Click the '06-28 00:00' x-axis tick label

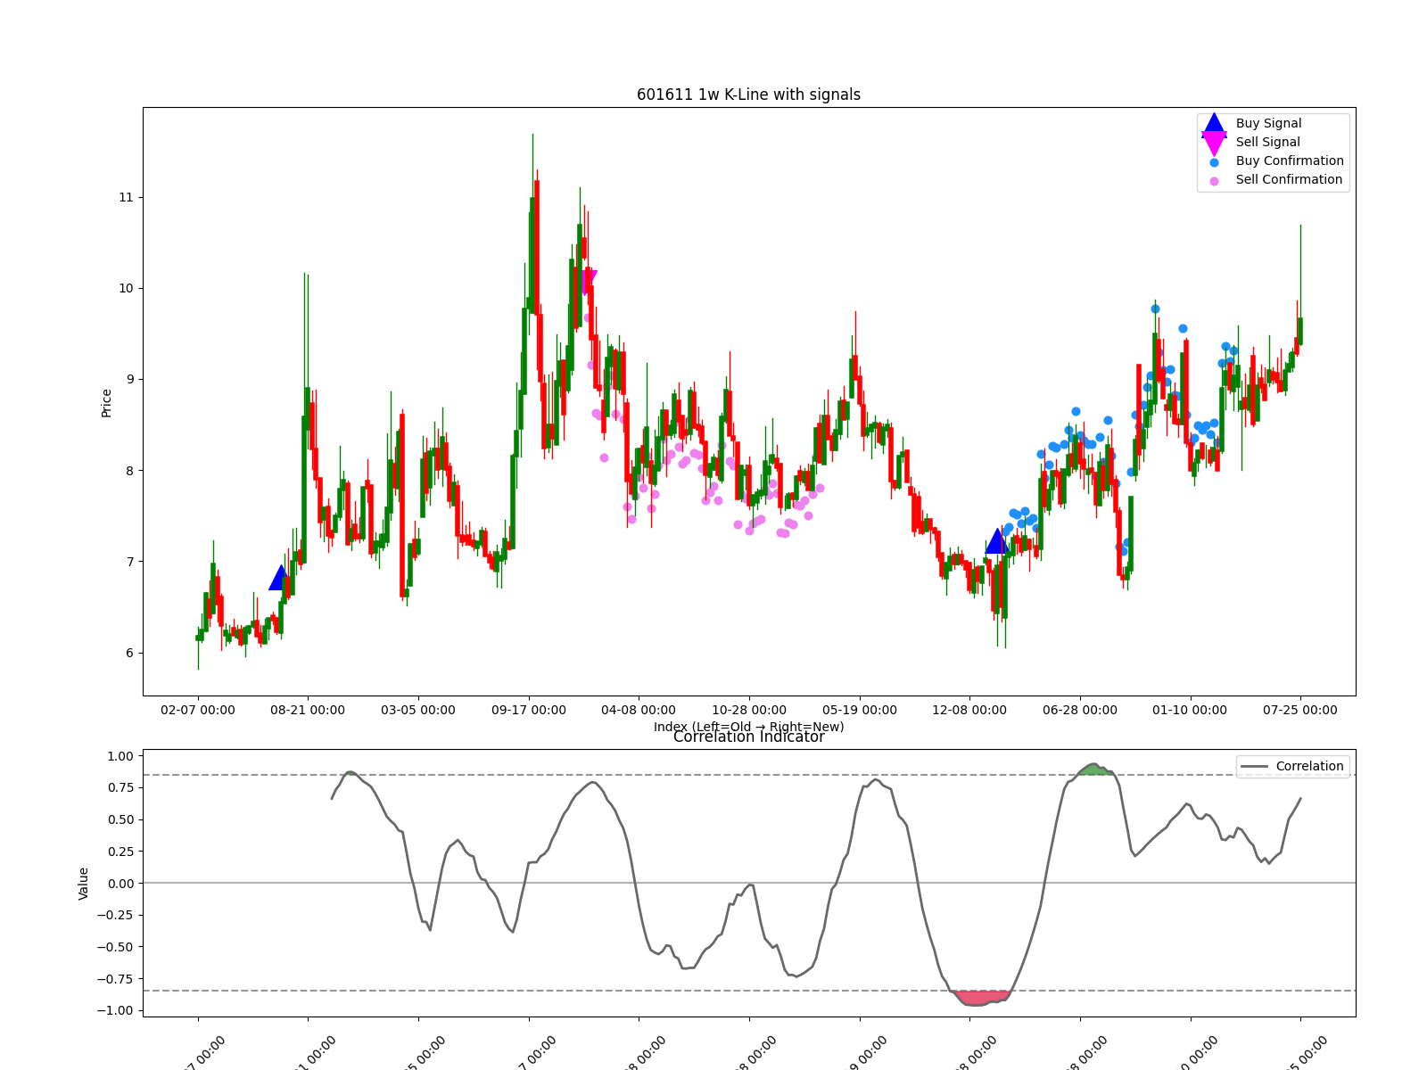[x=1080, y=710]
